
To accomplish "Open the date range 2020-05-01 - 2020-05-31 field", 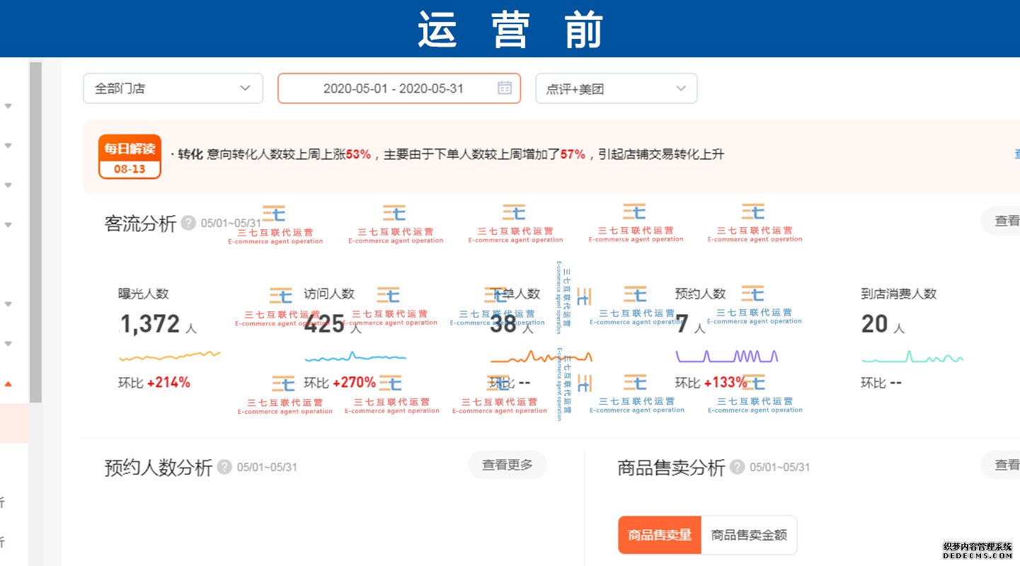I will pyautogui.click(x=399, y=88).
